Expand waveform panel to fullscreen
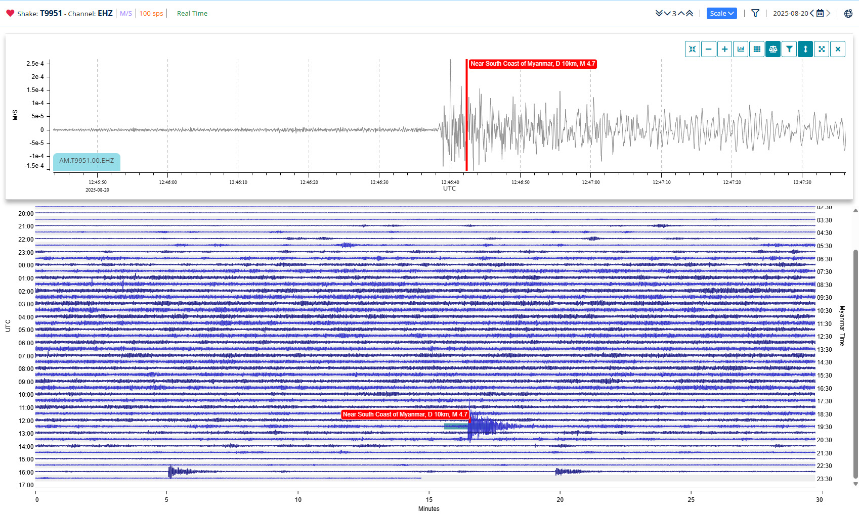Screen dimensions: 859x514 coord(822,49)
